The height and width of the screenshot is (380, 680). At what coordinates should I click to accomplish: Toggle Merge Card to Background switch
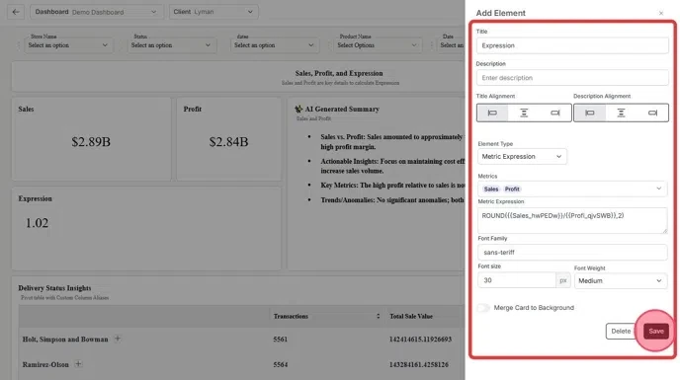pos(483,308)
